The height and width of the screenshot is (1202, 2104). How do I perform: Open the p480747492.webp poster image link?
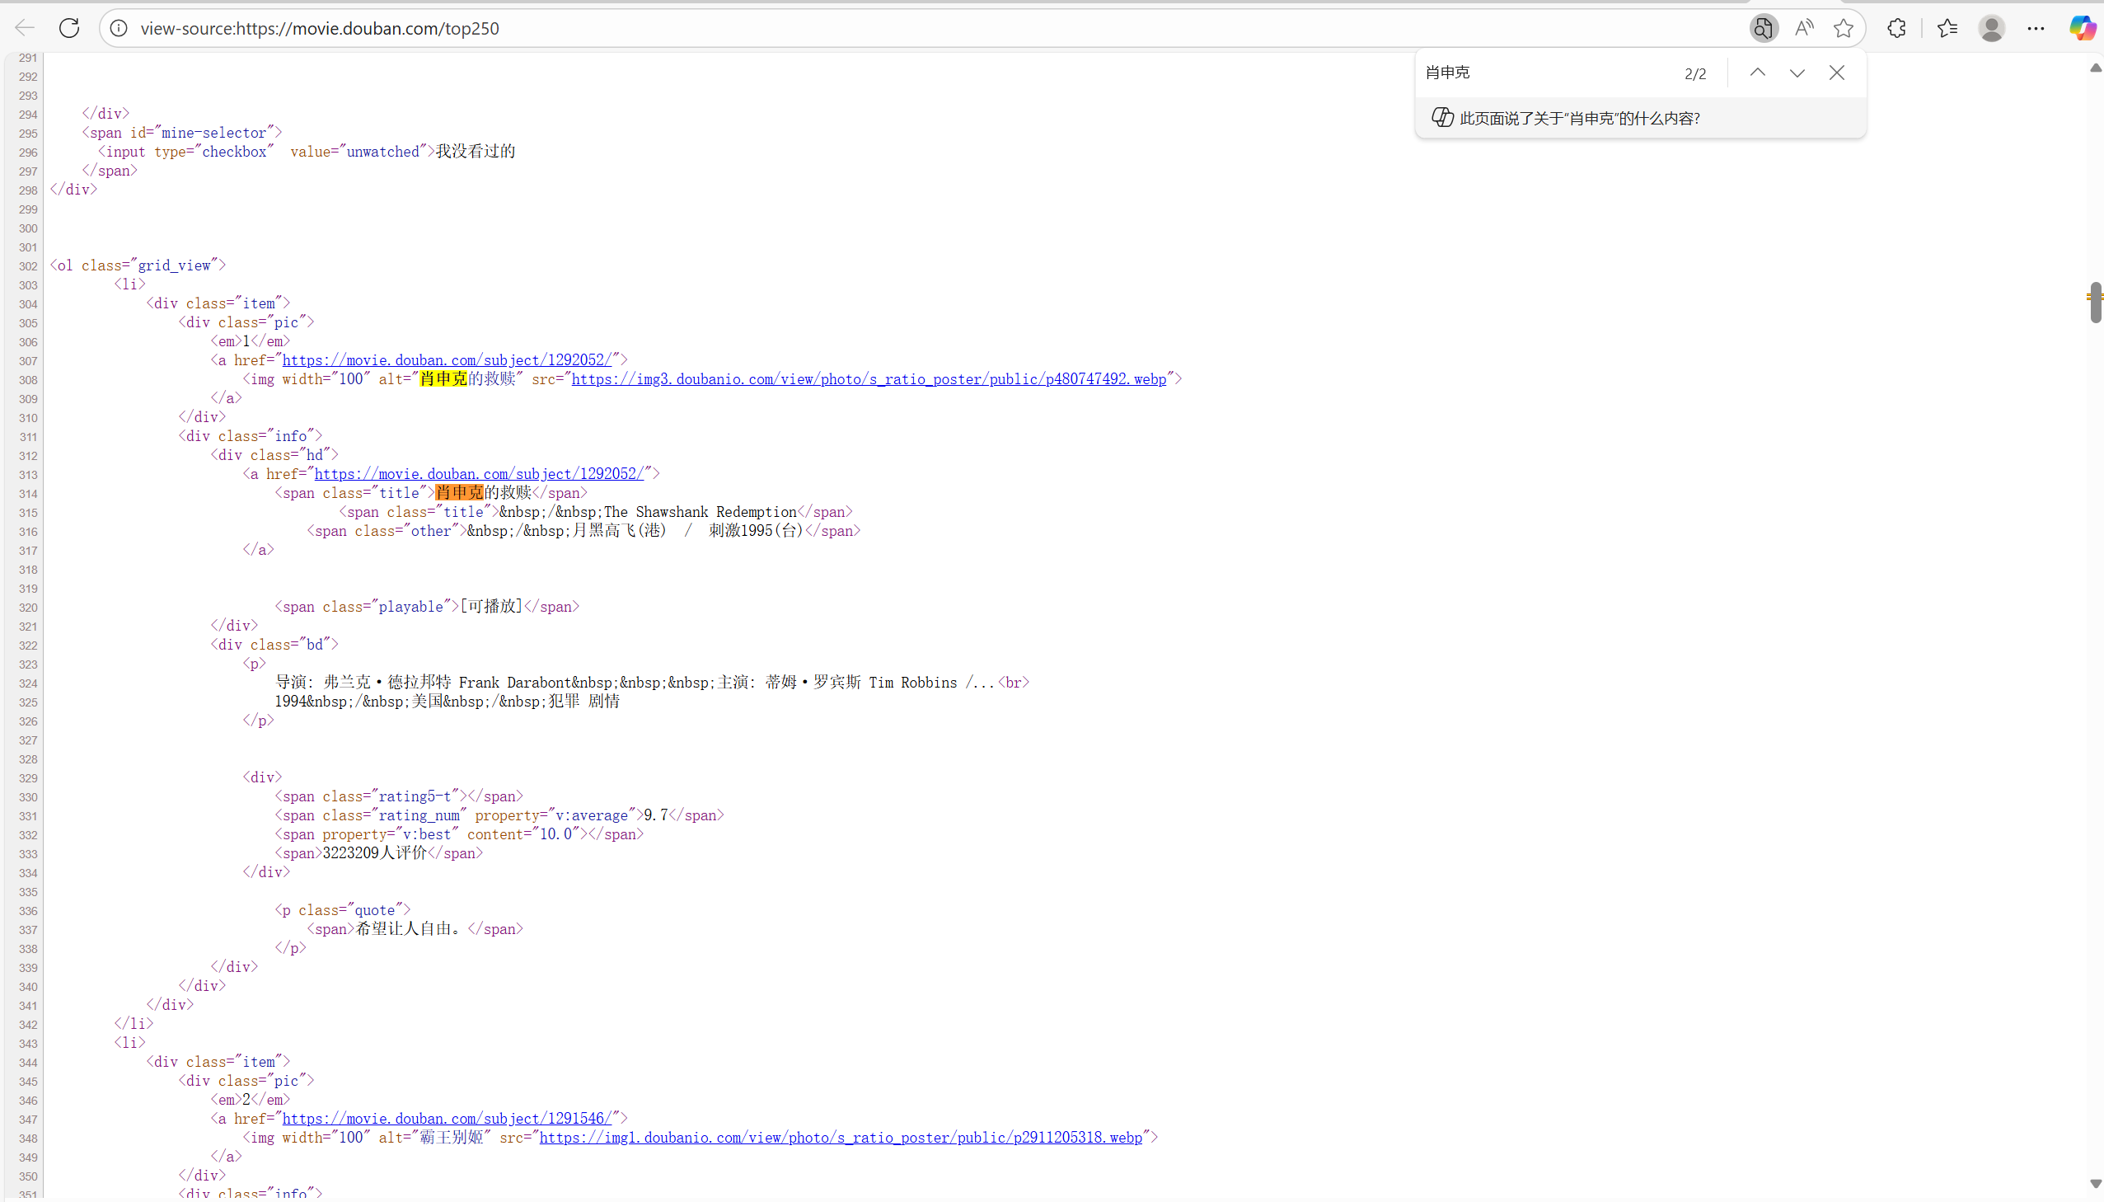pyautogui.click(x=868, y=379)
